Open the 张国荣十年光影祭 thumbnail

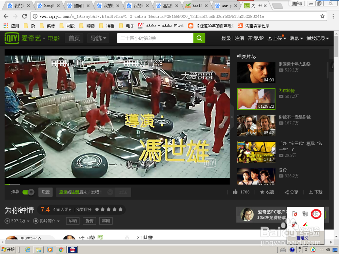(x=256, y=72)
